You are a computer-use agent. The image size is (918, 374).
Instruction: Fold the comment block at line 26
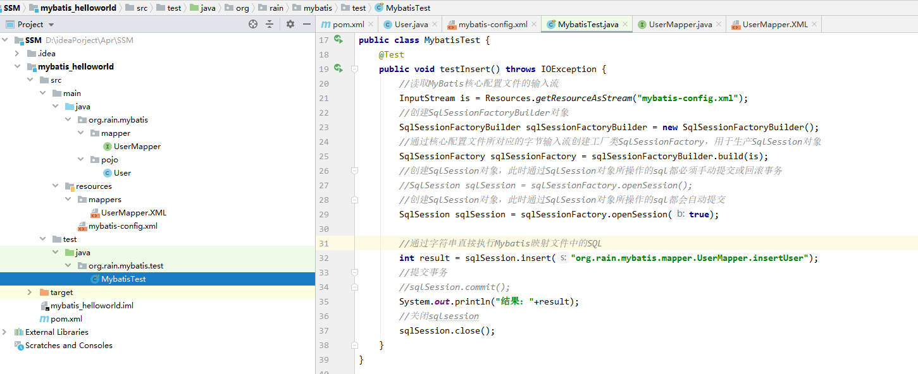click(x=355, y=171)
